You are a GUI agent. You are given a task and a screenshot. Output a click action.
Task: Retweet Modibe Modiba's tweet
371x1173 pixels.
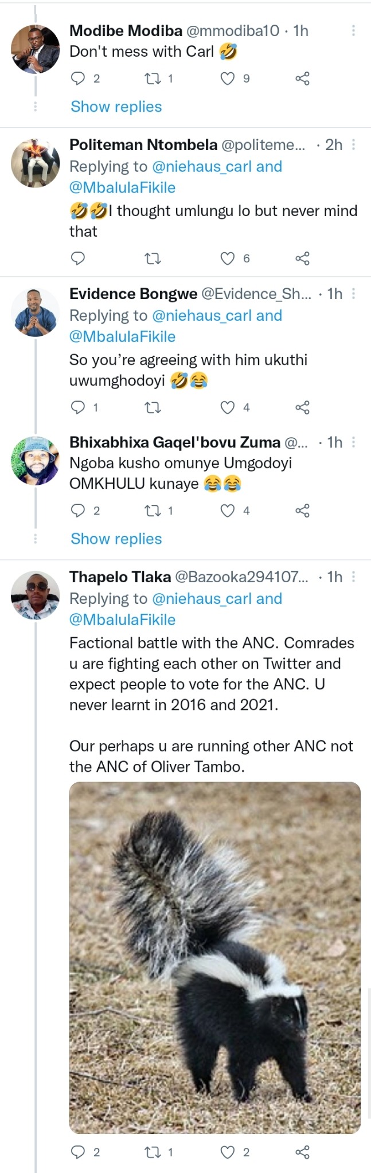(x=153, y=79)
